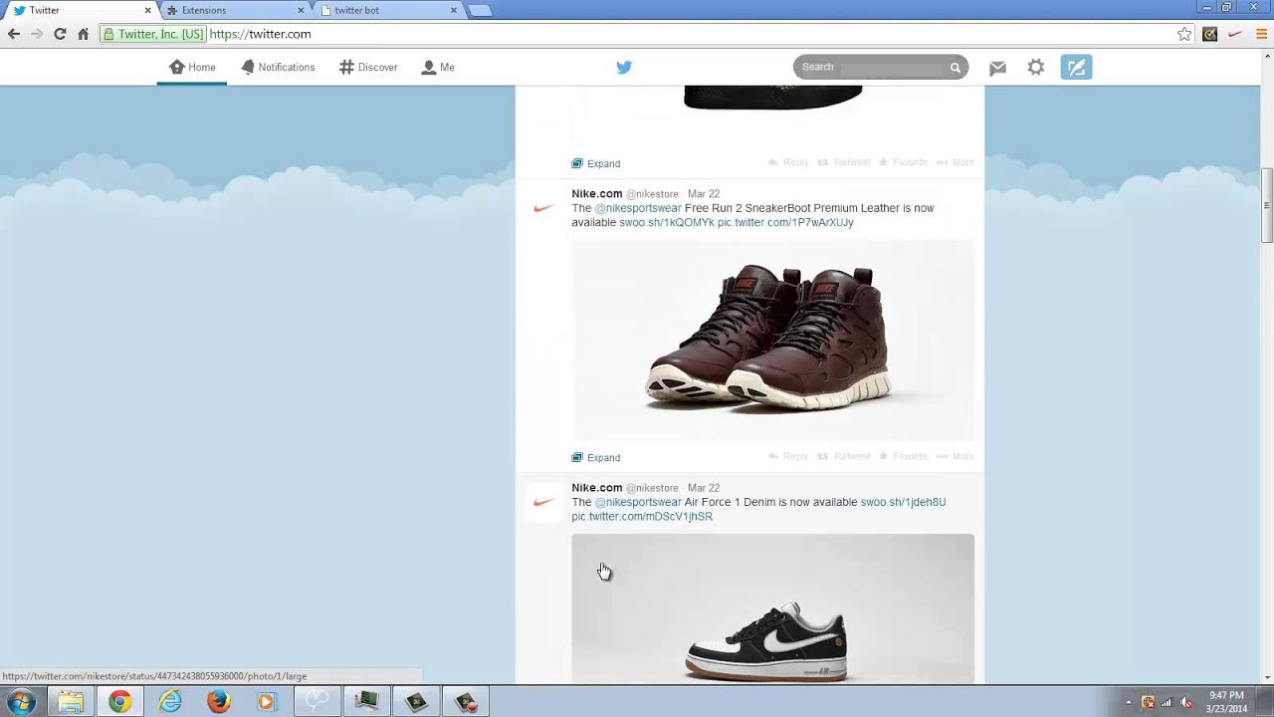Open the Me profile page

tap(438, 68)
